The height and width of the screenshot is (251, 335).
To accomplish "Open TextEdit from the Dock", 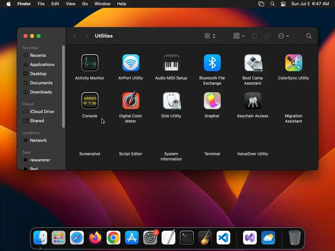I will (x=168, y=237).
